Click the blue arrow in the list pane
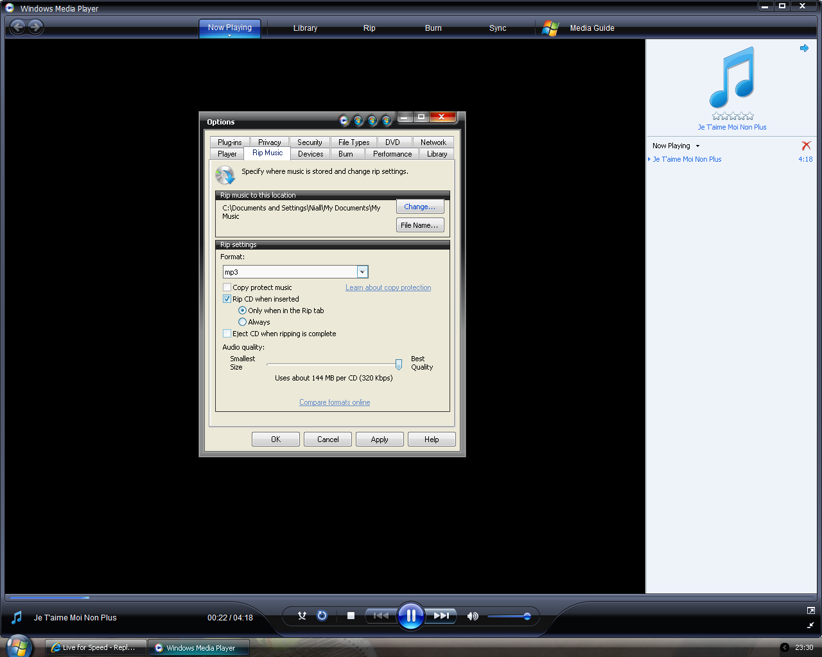The image size is (822, 657). 804,48
